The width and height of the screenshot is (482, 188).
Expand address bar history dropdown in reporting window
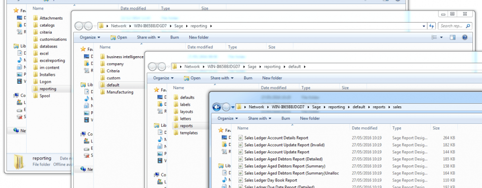click(424, 26)
